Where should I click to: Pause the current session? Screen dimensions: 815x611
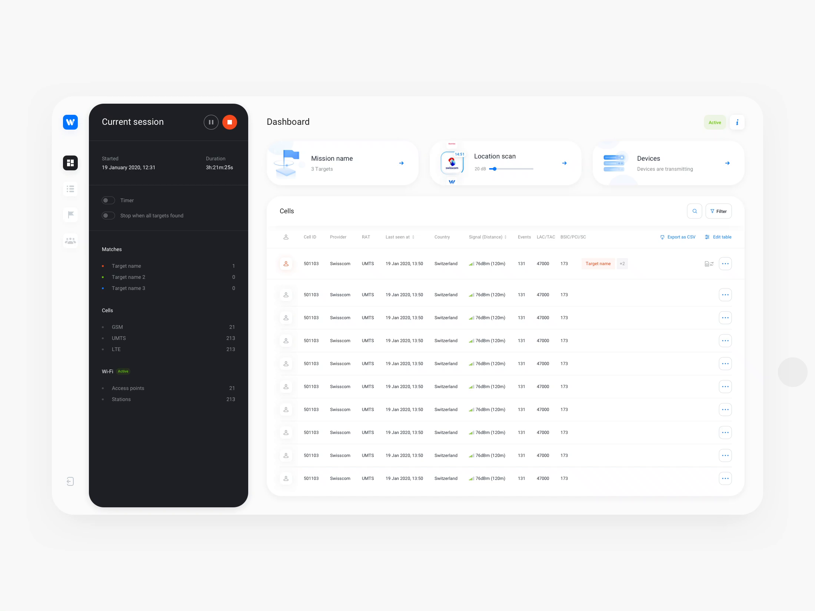(x=211, y=122)
